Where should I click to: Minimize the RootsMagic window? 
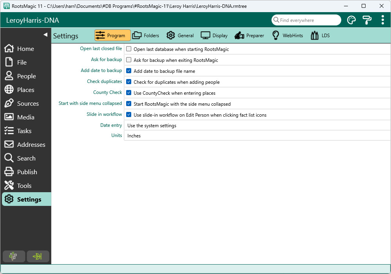click(x=346, y=6)
